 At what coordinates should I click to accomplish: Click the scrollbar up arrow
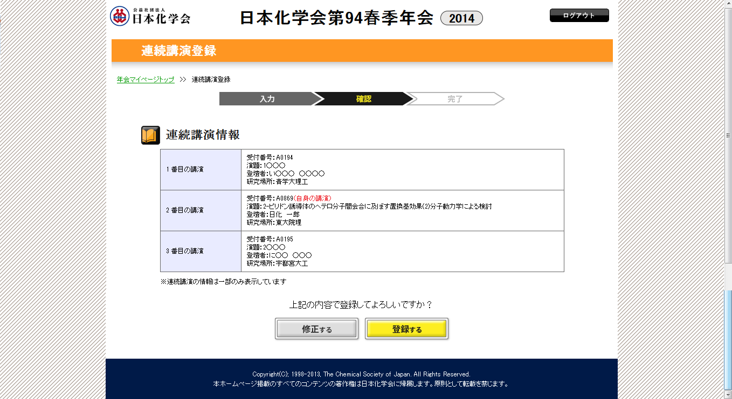728,4
